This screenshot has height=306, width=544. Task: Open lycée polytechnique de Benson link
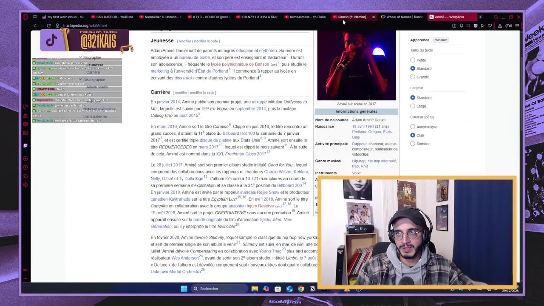(x=240, y=64)
